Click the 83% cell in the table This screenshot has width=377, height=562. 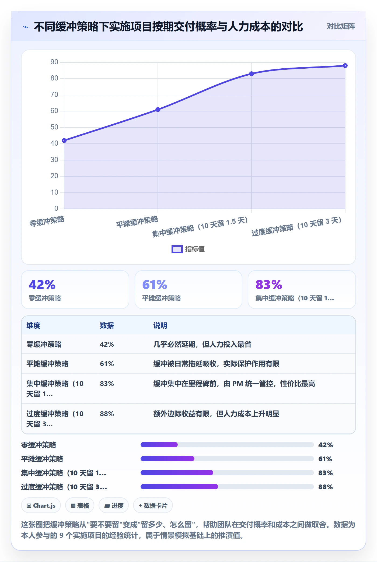pyautogui.click(x=107, y=384)
